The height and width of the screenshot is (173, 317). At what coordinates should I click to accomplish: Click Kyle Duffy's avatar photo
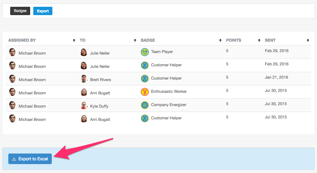click(x=84, y=105)
